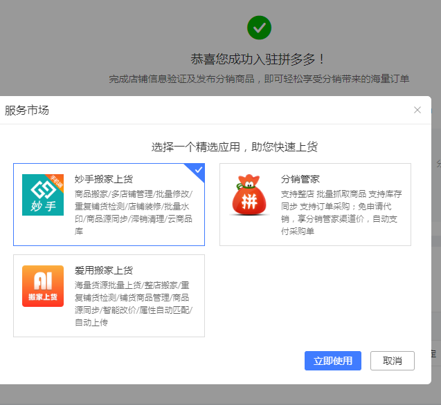
Task: Click the heading 选择一个精选应用，助您快速上货
Action: [x=235, y=147]
